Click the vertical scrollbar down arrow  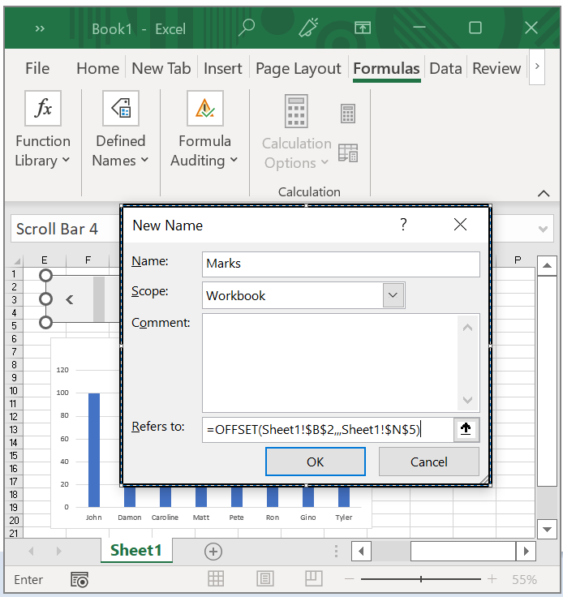pos(547,529)
